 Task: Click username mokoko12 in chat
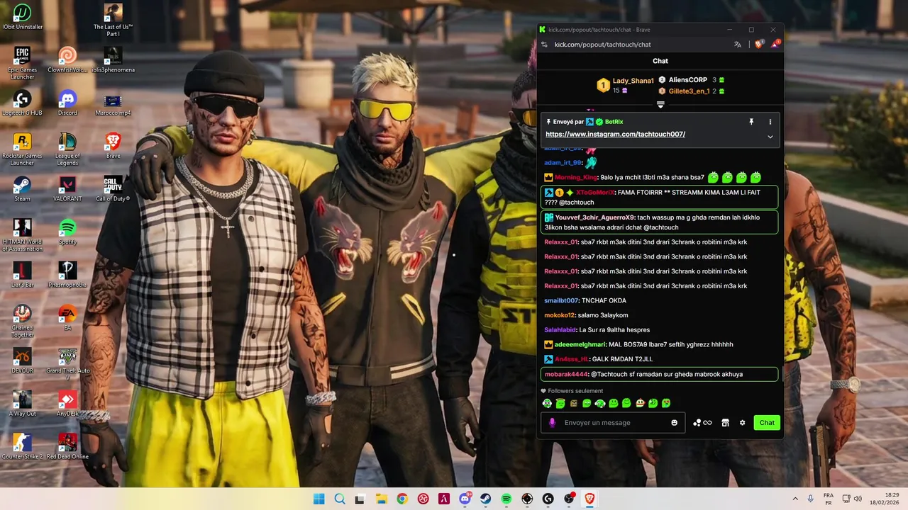click(x=560, y=315)
